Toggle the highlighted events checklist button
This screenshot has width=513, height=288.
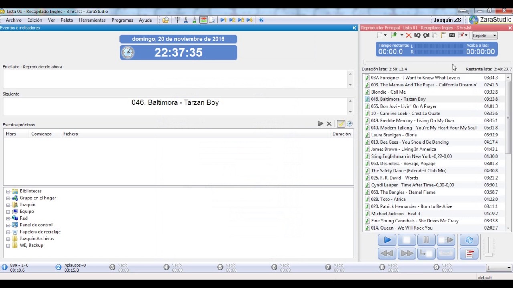click(x=341, y=124)
